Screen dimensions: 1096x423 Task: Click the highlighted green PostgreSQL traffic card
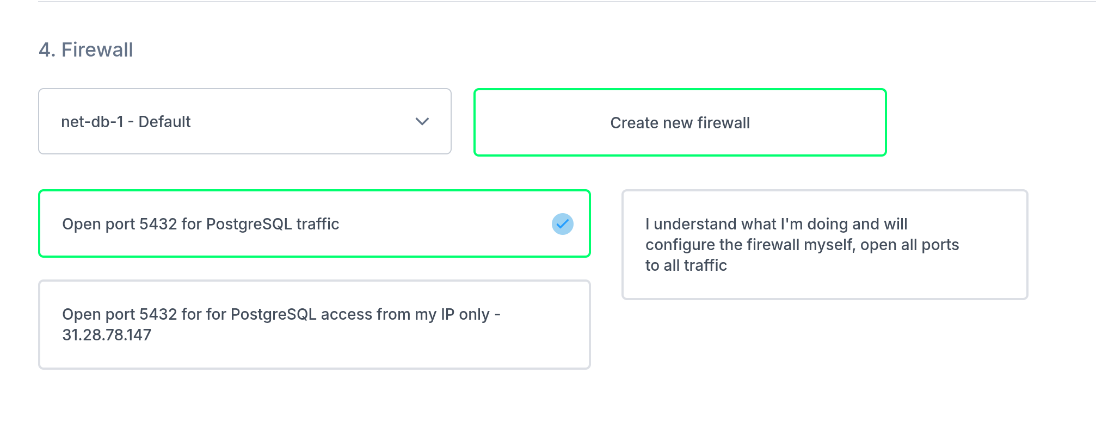pos(314,223)
